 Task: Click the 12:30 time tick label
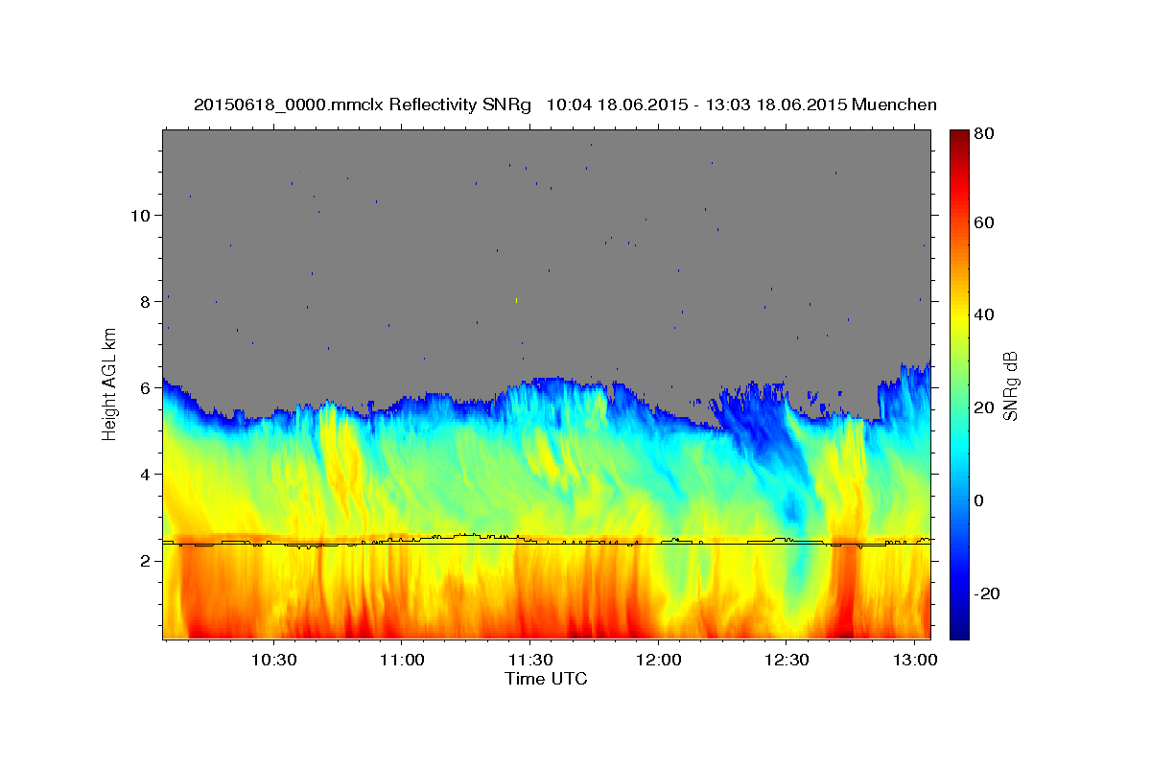[x=786, y=661]
